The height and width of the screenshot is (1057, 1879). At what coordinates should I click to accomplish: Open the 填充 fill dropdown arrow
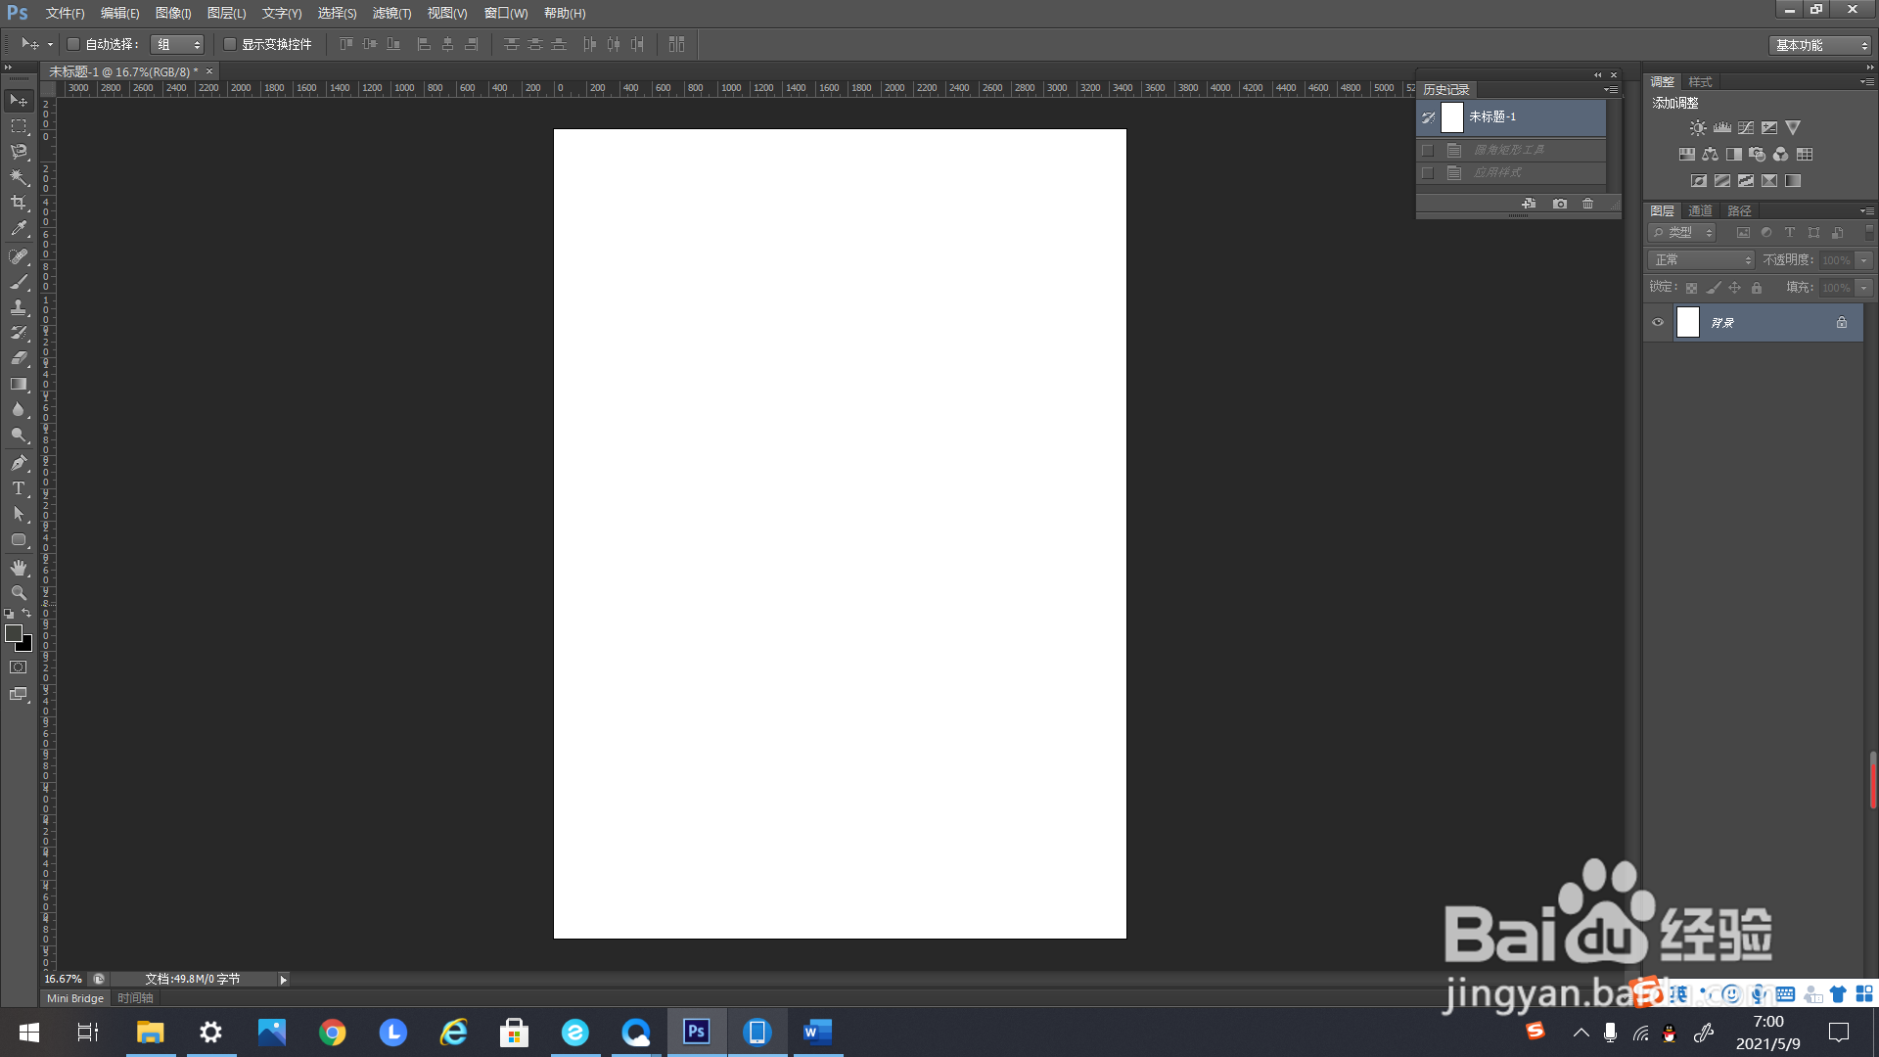(x=1864, y=288)
